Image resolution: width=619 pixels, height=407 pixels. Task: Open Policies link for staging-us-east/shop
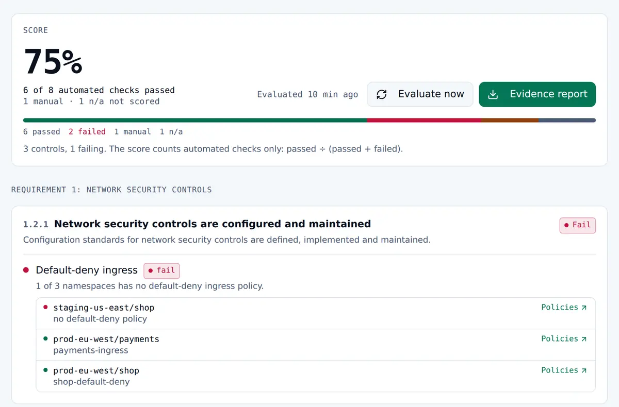pos(564,307)
